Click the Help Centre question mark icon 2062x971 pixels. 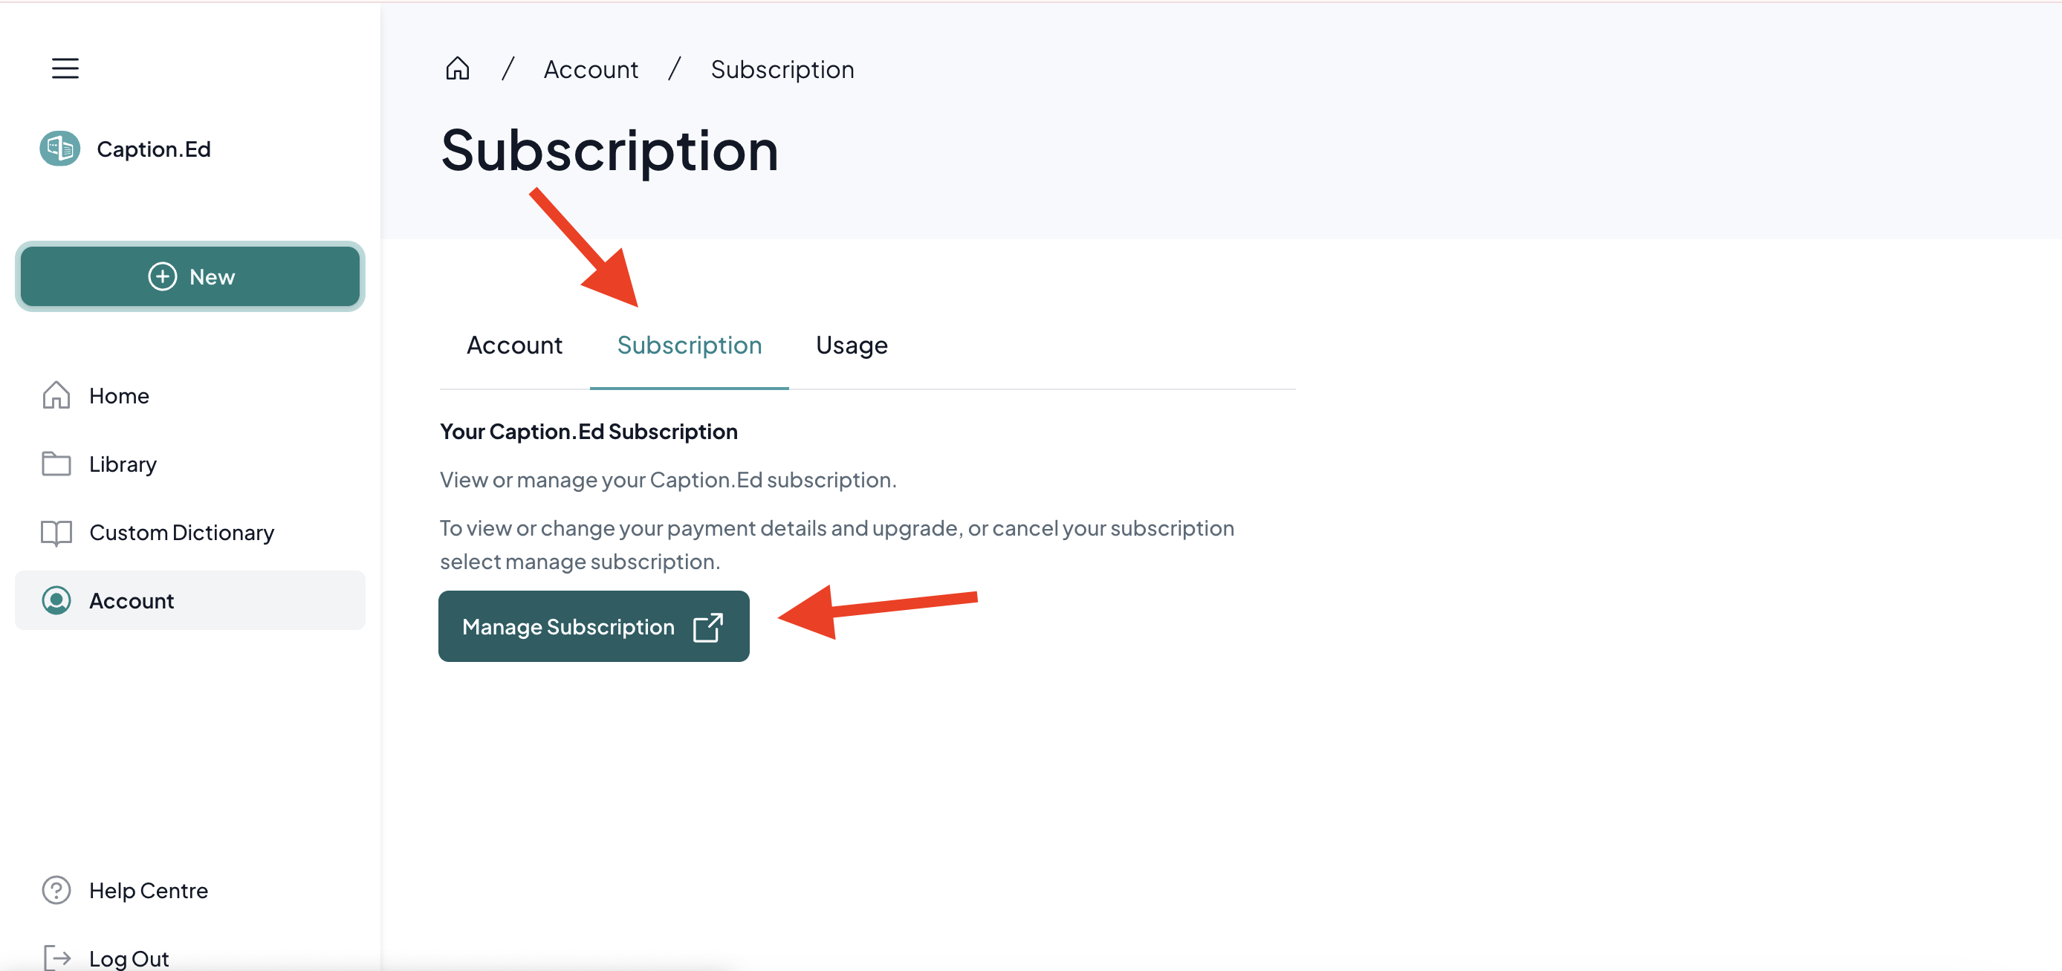[x=56, y=890]
